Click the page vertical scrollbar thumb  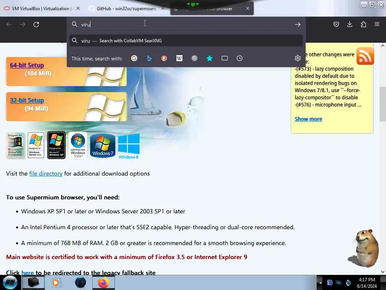[383, 103]
